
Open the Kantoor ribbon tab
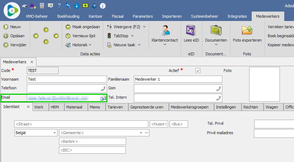pos(95,16)
